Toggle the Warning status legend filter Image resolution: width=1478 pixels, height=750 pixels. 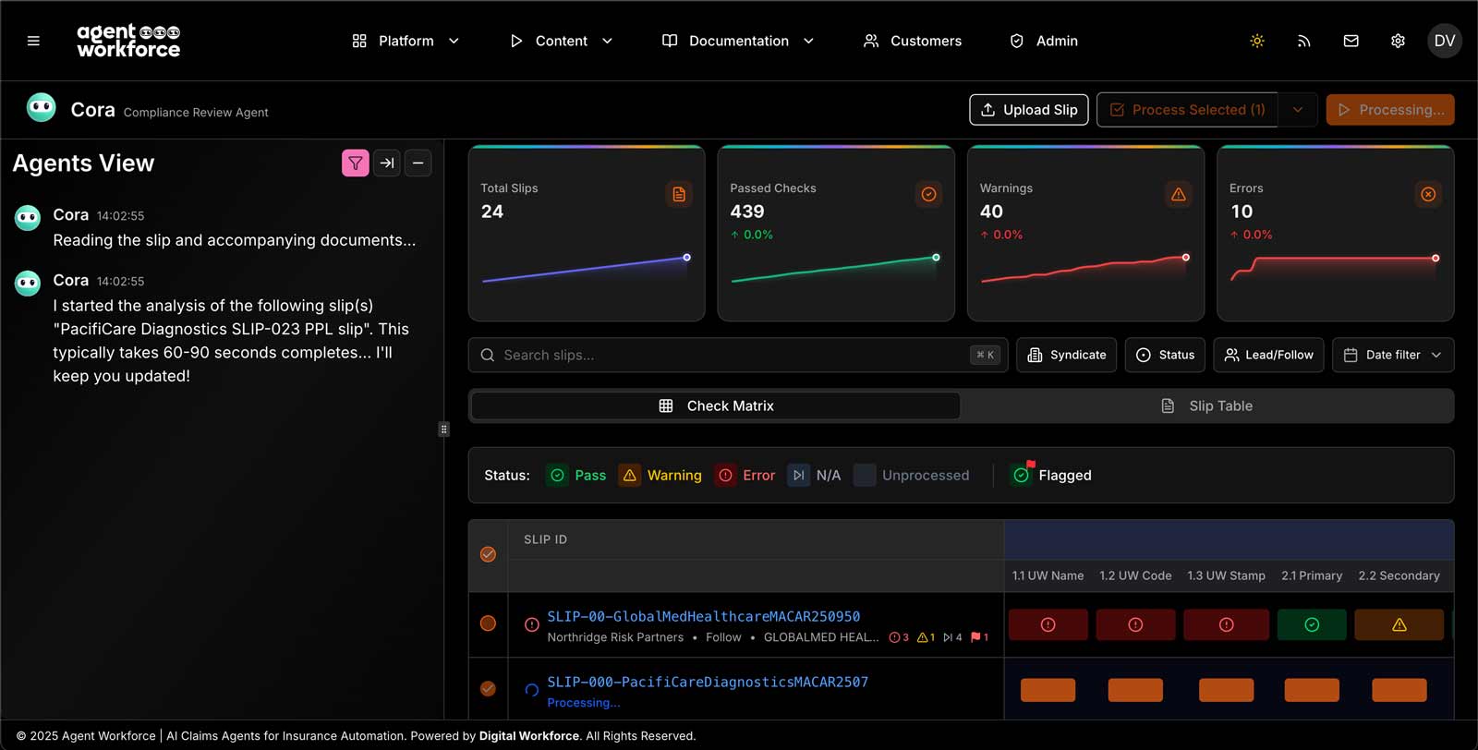pyautogui.click(x=660, y=476)
